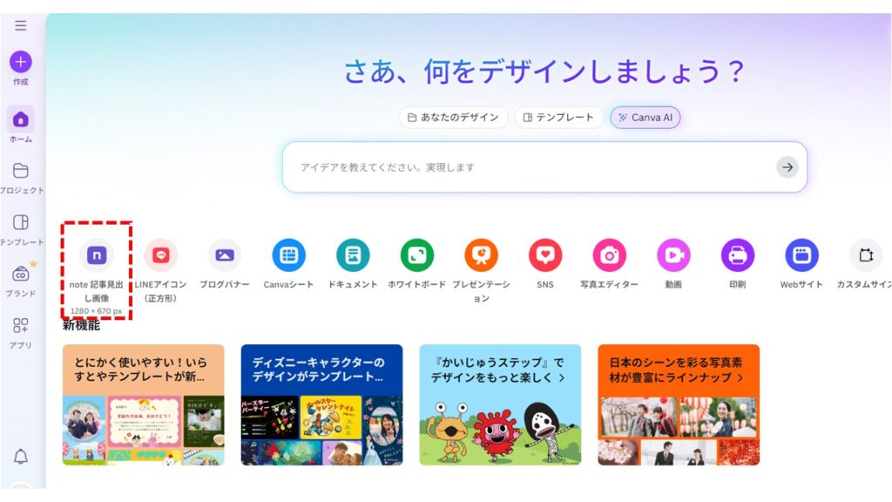Image resolution: width=892 pixels, height=502 pixels.
Task: Select the Canva AI tab
Action: [645, 118]
